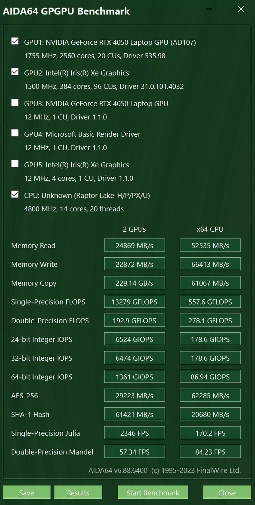The image size is (255, 505).
Task: Minimize the AIDA64 GPGPU Benchmark window
Action: click(x=209, y=9)
